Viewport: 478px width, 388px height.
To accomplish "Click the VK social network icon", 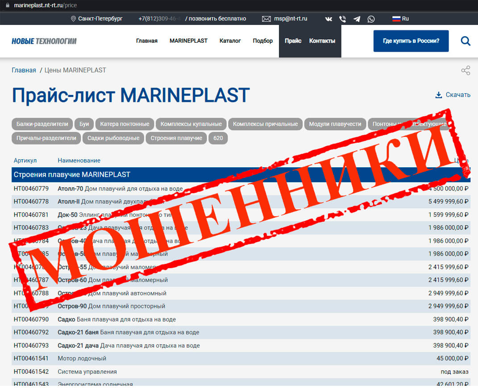I will (329, 19).
